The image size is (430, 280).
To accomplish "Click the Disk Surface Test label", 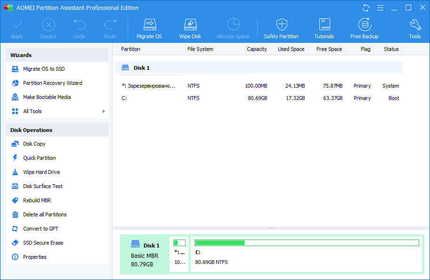I will pos(43,186).
